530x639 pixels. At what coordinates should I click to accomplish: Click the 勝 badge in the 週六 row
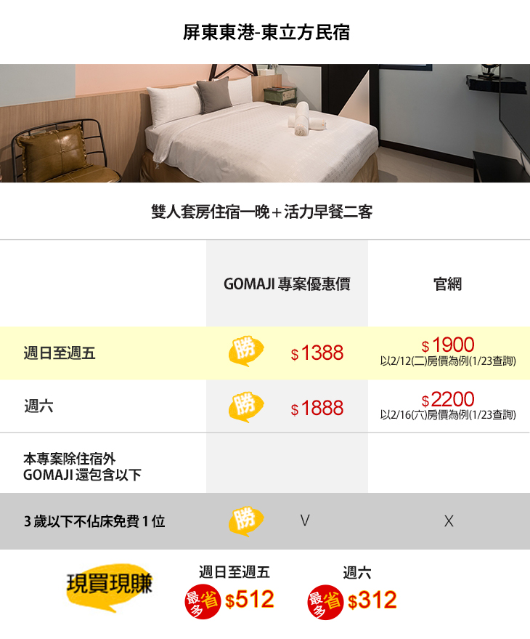pos(245,407)
